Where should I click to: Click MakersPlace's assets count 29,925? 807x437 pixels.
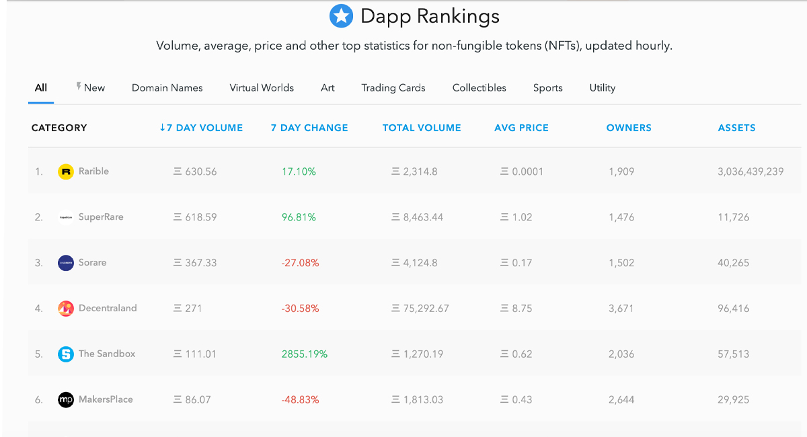(x=733, y=399)
